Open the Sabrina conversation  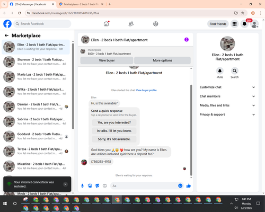36,121
